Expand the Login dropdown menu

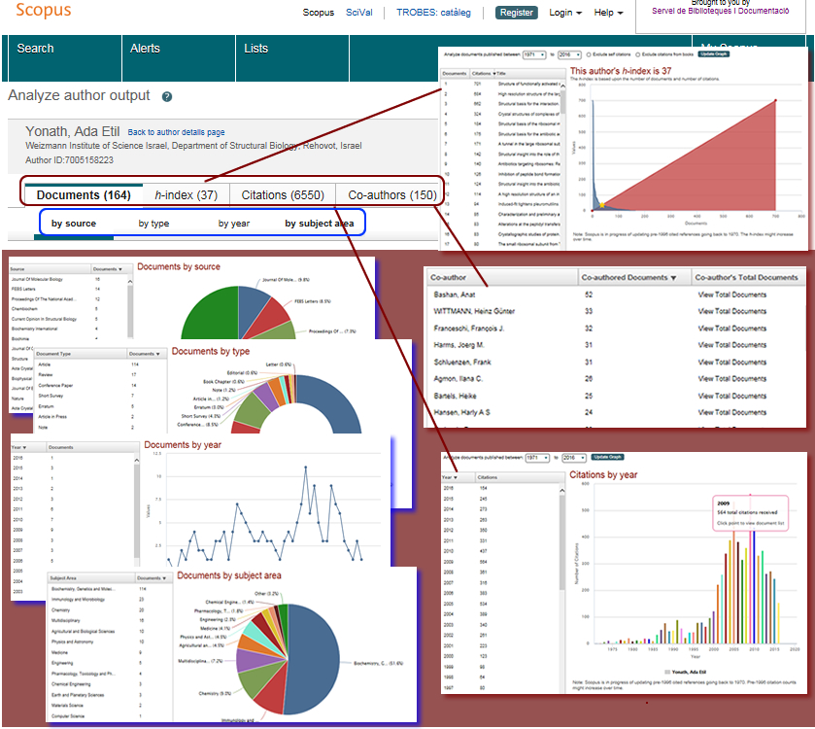click(x=565, y=13)
